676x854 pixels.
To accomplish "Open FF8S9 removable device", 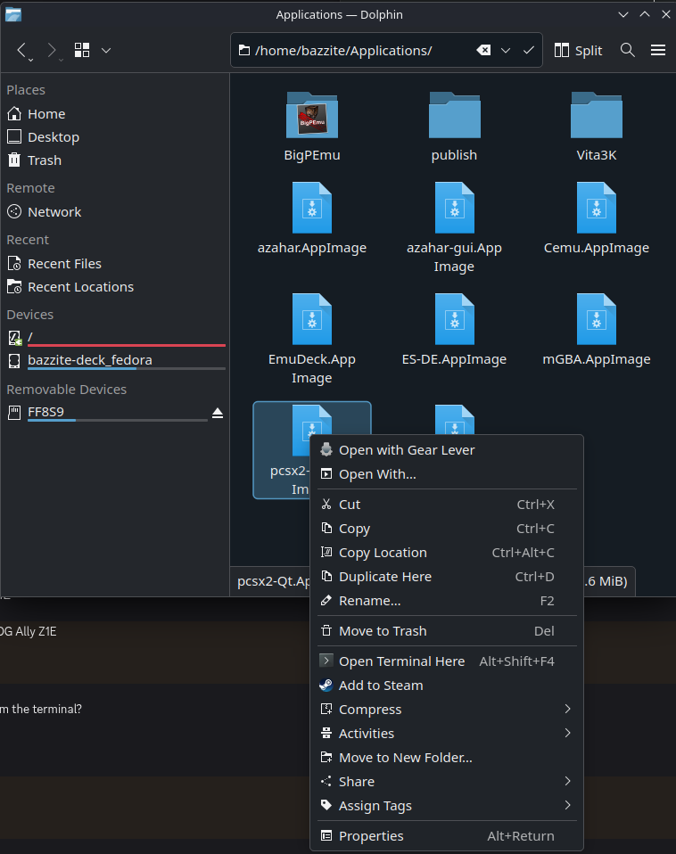I will [x=106, y=413].
